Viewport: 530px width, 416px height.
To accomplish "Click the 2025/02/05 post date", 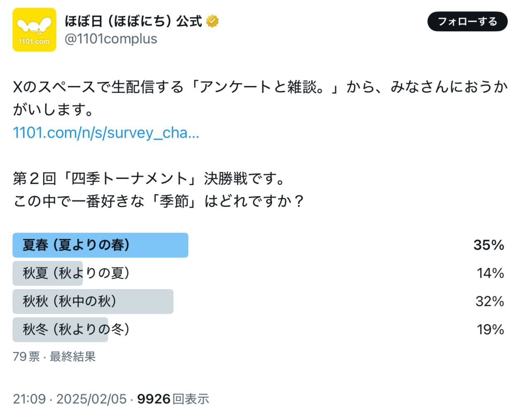I will click(x=91, y=399).
